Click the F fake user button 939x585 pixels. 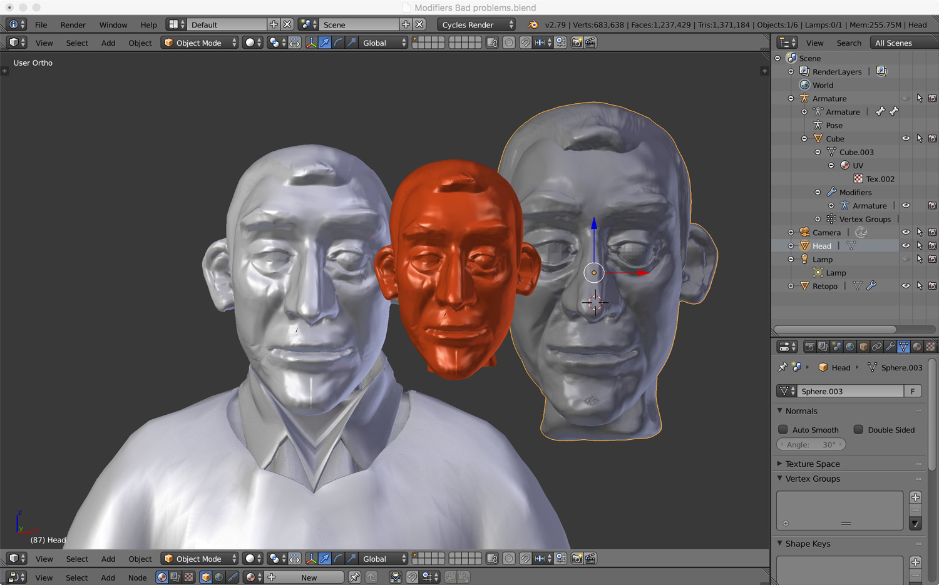(913, 391)
